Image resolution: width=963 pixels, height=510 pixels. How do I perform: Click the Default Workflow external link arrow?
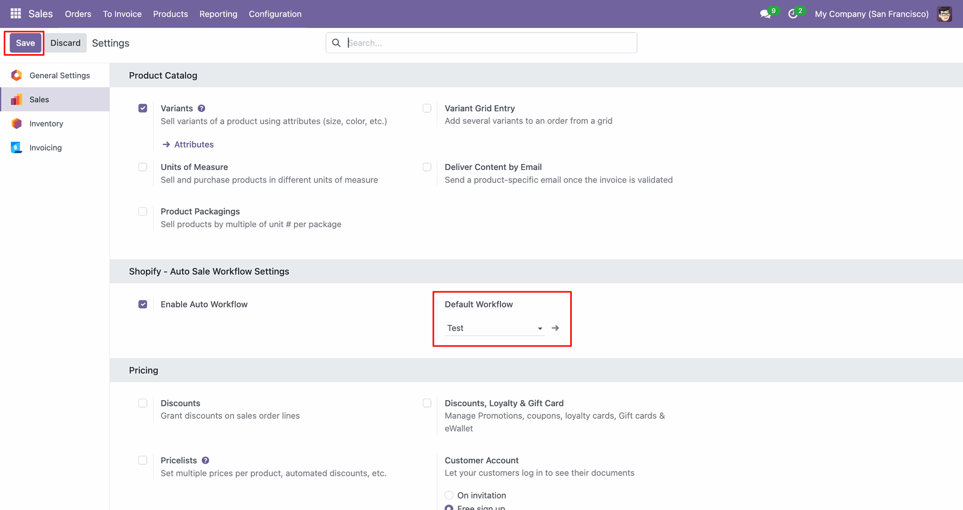coord(555,328)
